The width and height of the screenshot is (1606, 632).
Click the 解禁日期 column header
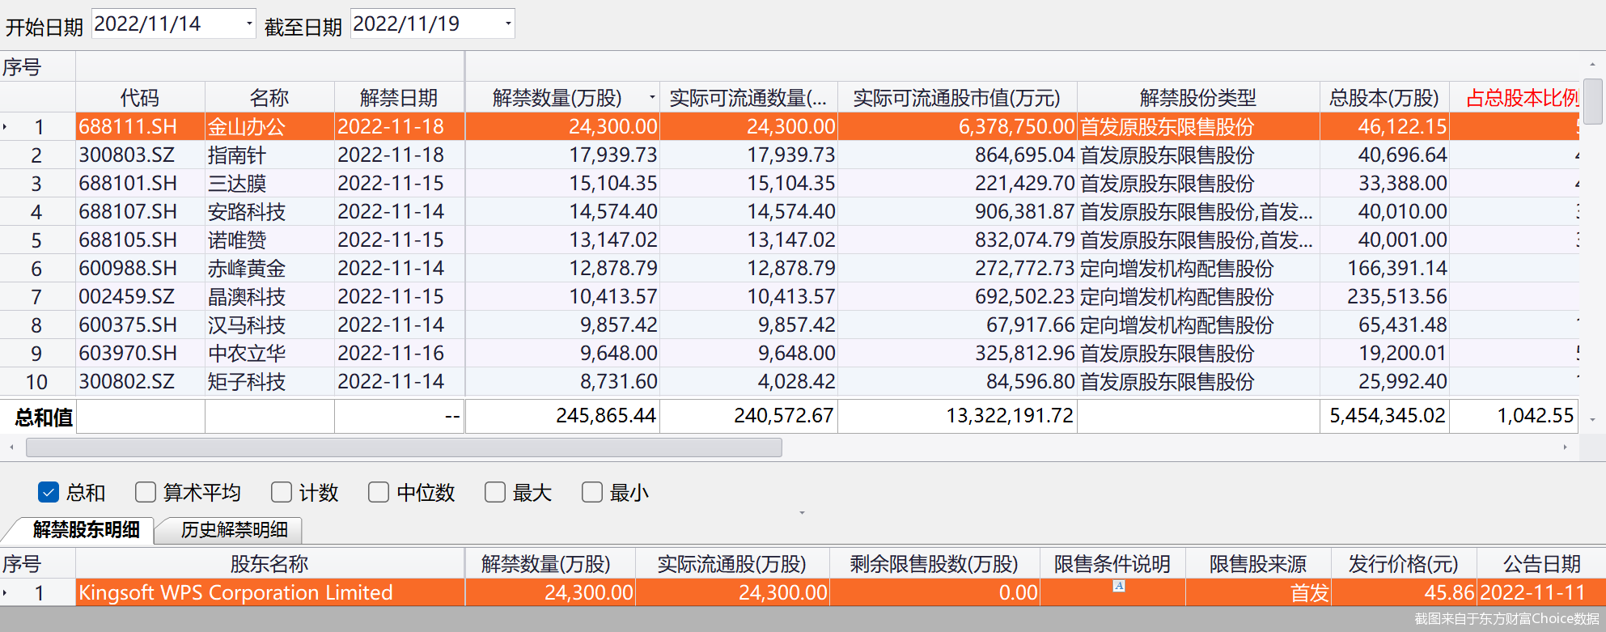point(398,98)
